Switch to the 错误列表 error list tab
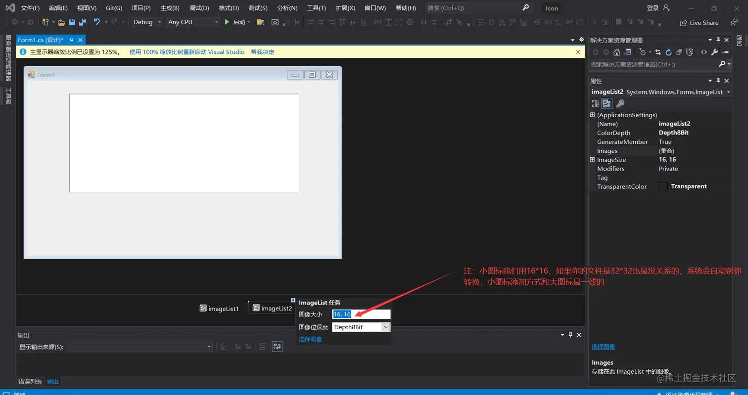 [30, 382]
